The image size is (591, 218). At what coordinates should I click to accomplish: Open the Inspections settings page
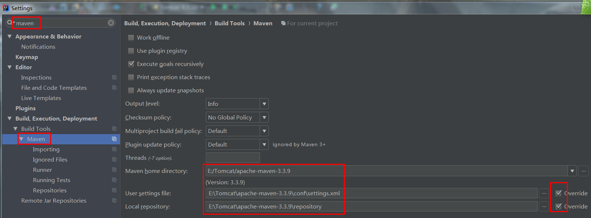pos(36,77)
